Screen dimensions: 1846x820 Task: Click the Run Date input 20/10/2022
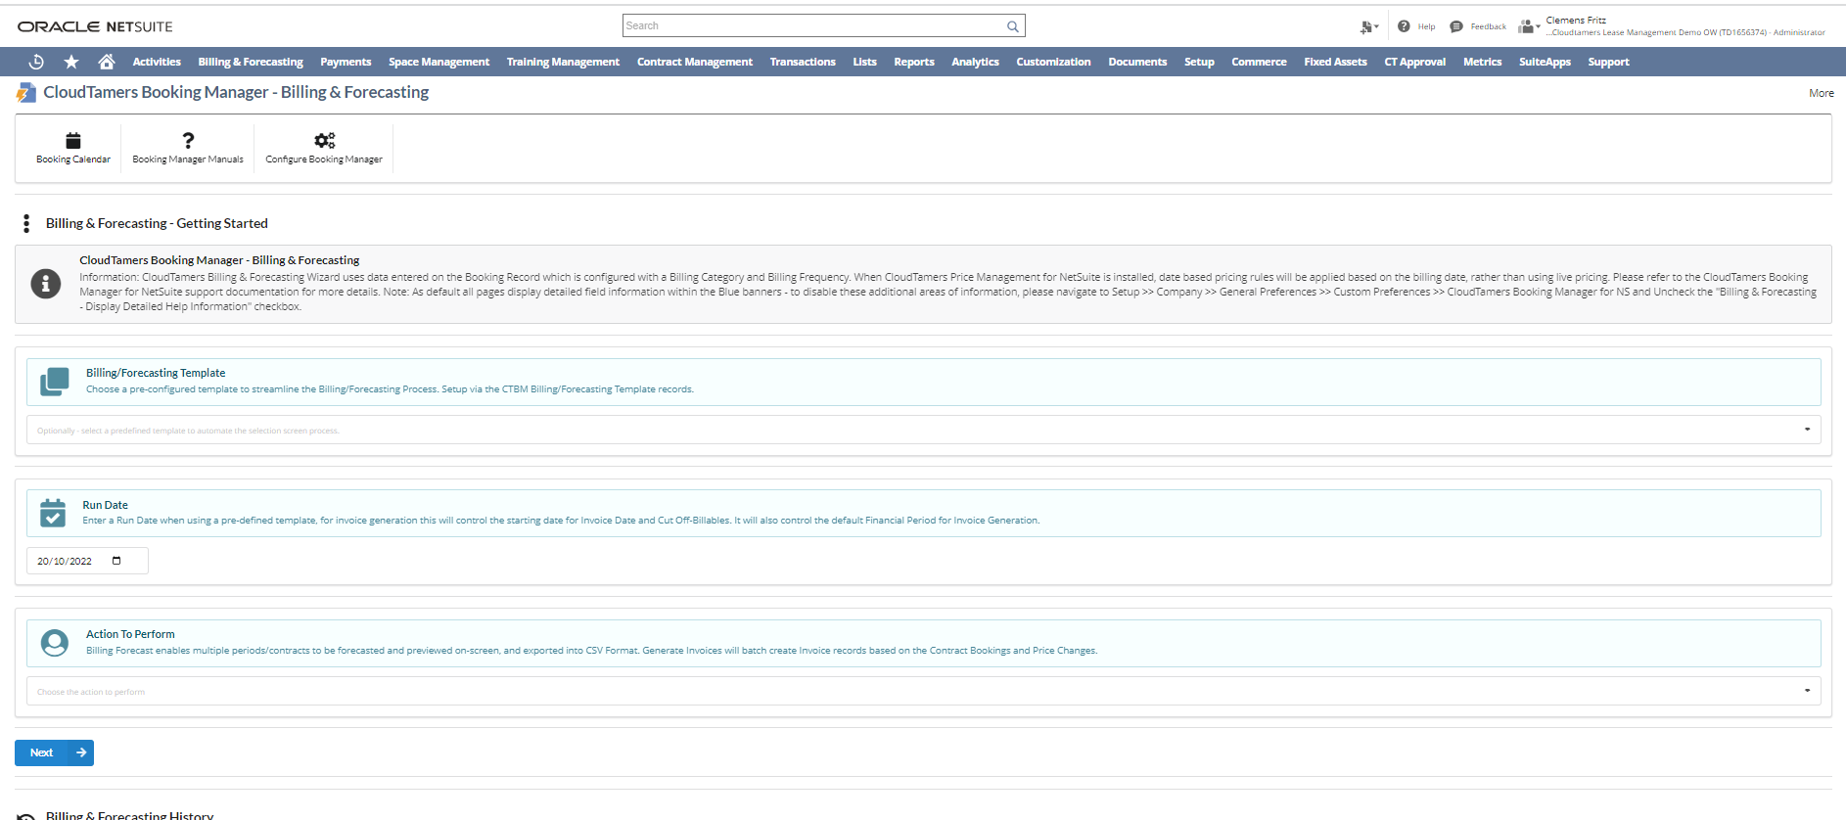(x=86, y=561)
